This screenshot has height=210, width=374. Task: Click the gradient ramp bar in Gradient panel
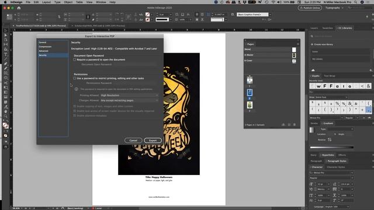331,148
